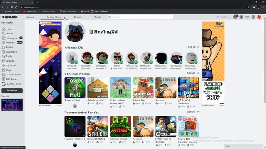Open the Games tab
266x149 pixels.
point(30,17)
